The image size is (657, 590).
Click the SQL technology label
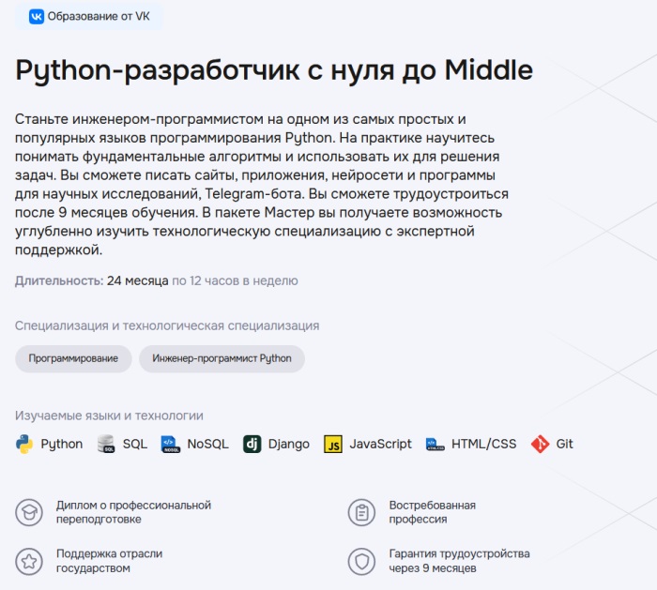coord(135,445)
